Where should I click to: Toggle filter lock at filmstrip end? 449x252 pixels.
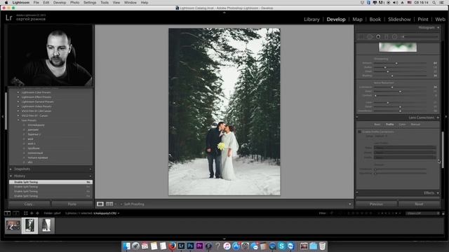click(x=443, y=213)
